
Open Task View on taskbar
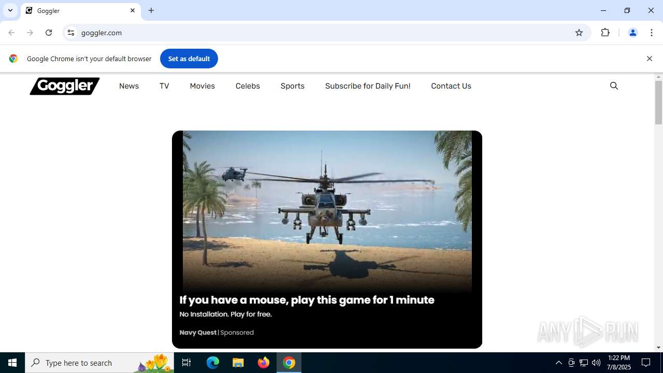186,363
